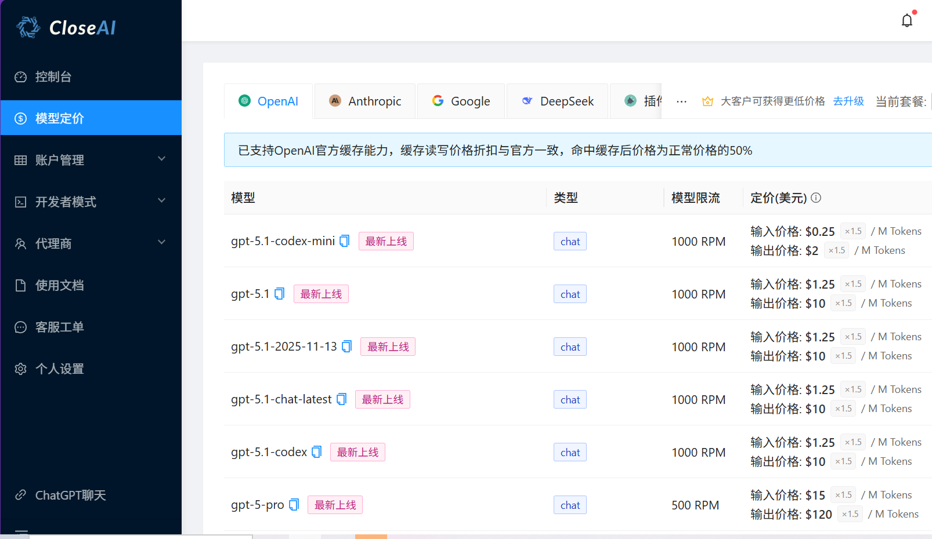The height and width of the screenshot is (539, 932).
Task: Click 最新上线 tag on gpt-5-pro row
Action: [x=335, y=505]
